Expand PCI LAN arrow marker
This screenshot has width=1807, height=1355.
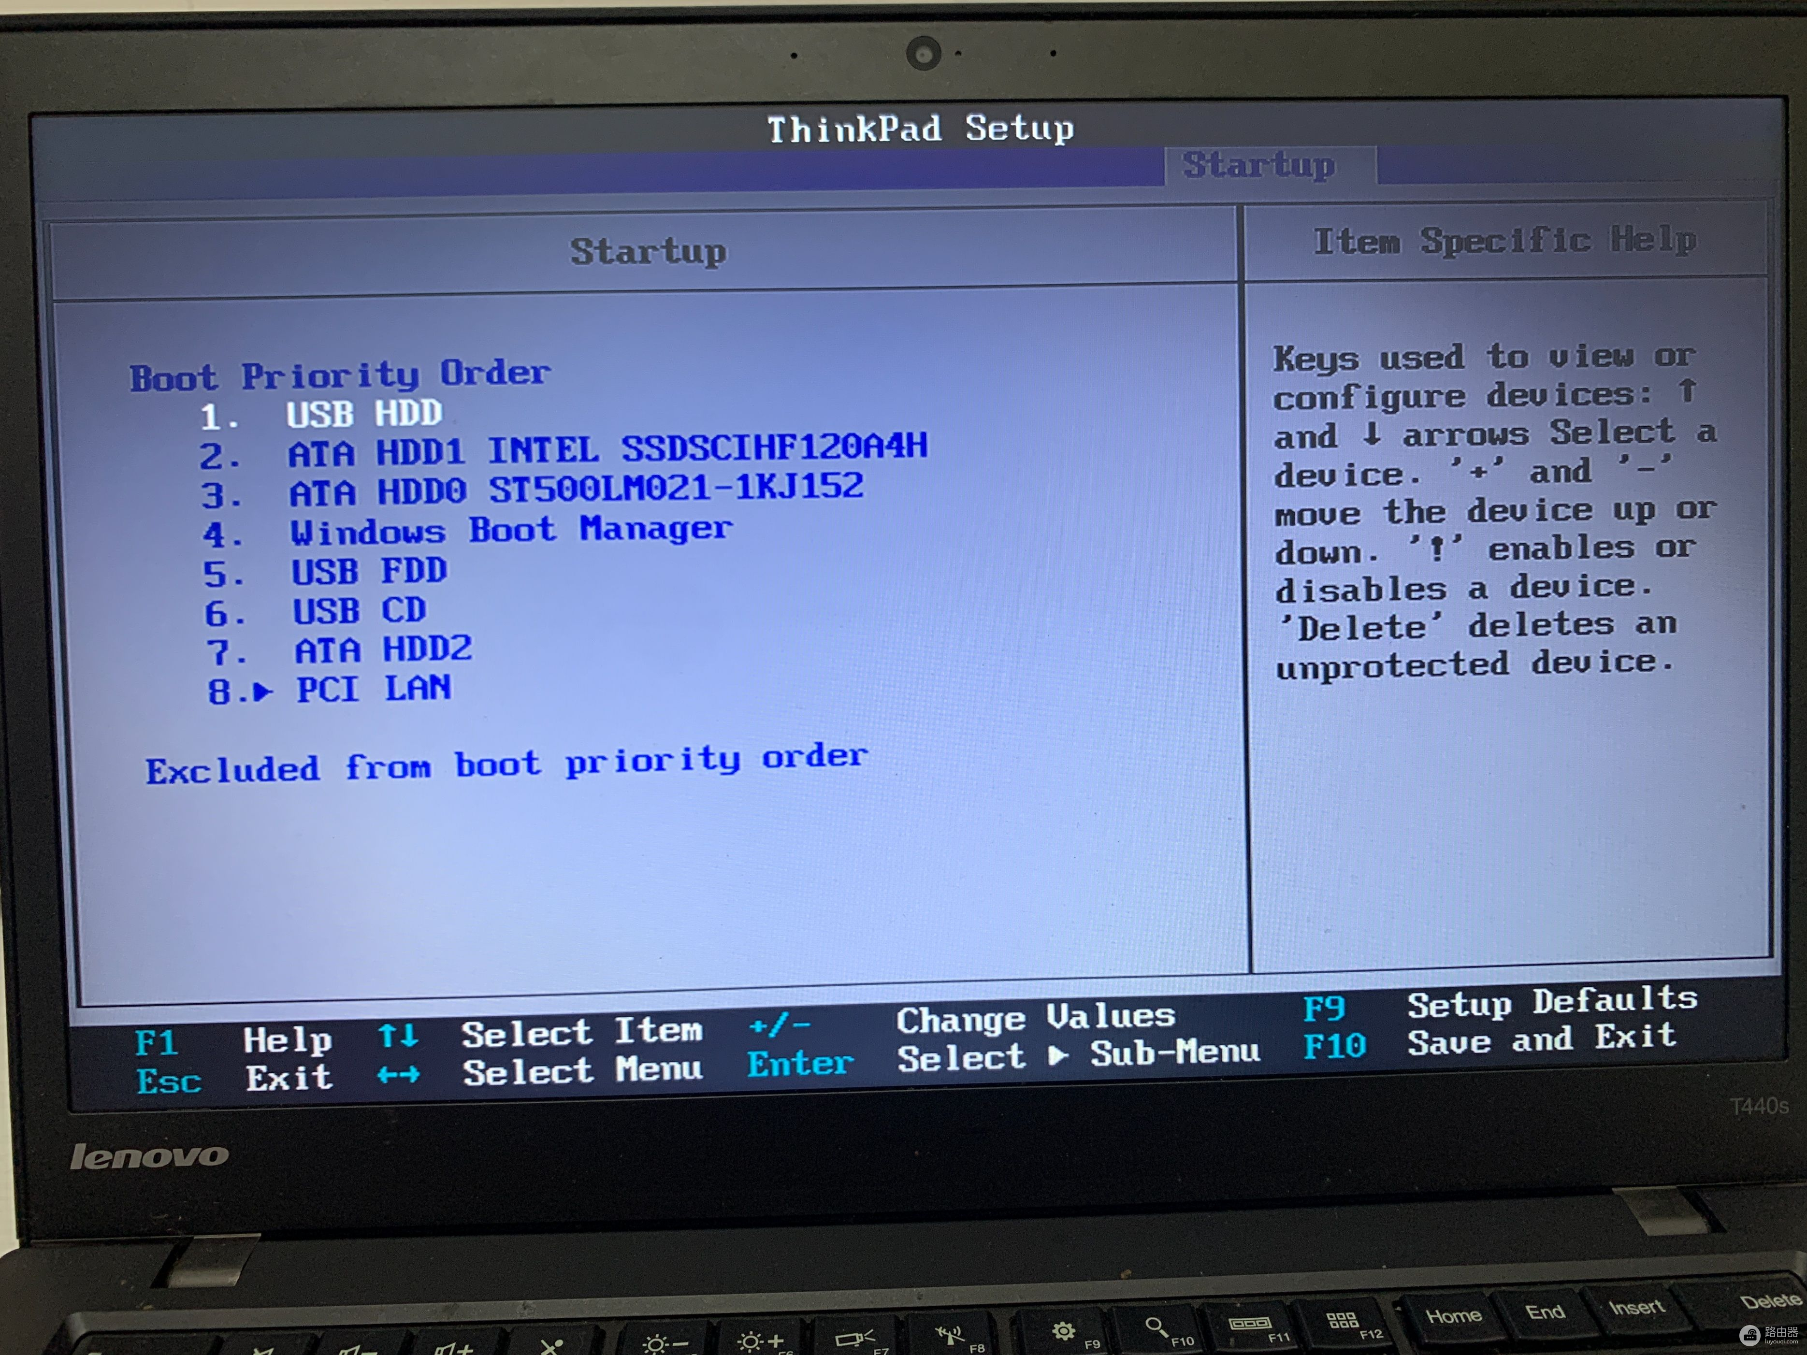(x=262, y=692)
